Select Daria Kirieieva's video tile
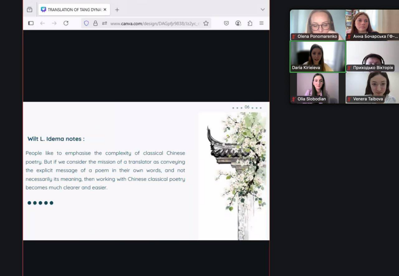The height and width of the screenshot is (276, 399). [x=317, y=57]
